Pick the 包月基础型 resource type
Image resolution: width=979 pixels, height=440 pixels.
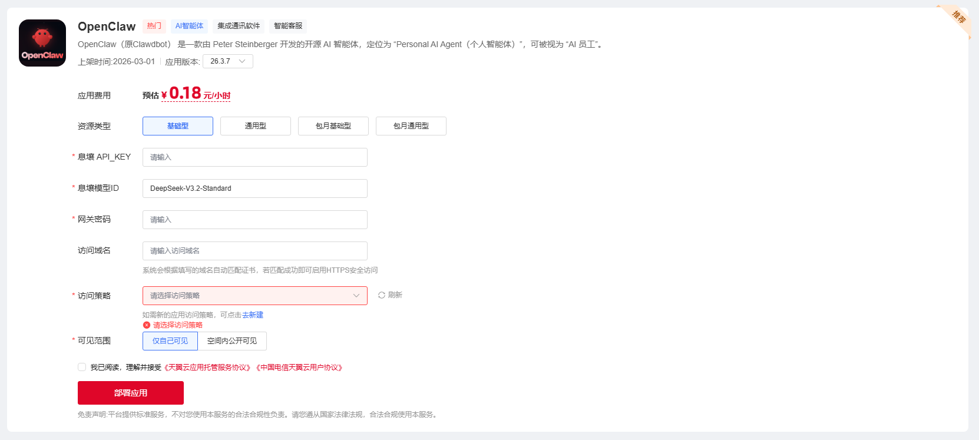tap(333, 126)
